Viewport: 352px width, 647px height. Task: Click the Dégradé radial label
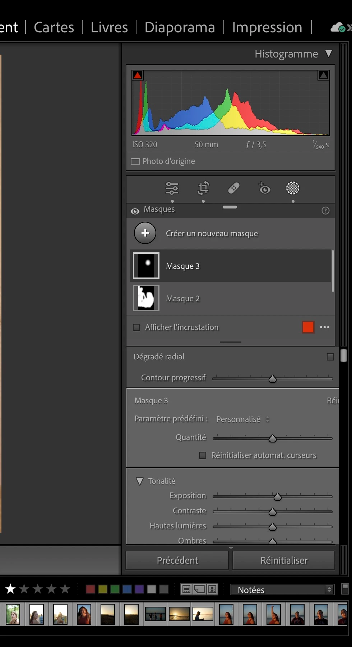[159, 357]
